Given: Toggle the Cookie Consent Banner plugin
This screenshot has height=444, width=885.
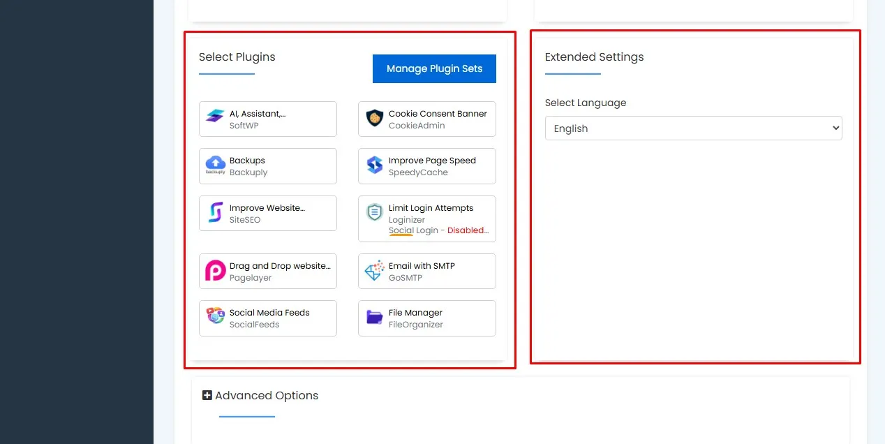Looking at the screenshot, I should click(426, 119).
